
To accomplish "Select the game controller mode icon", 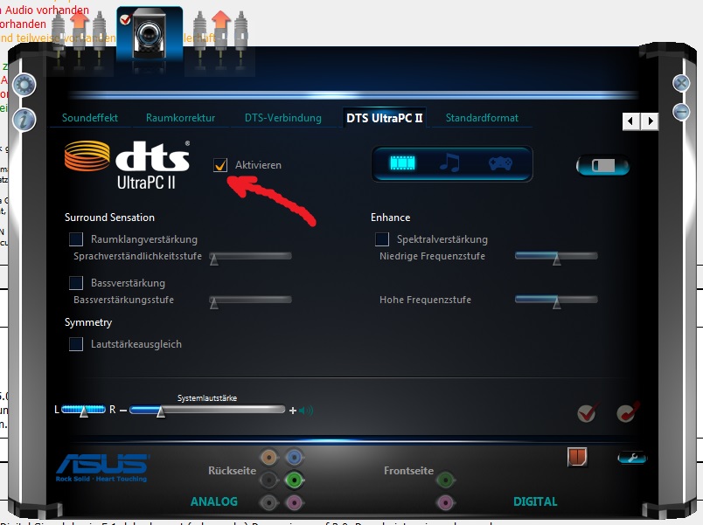I will [499, 163].
